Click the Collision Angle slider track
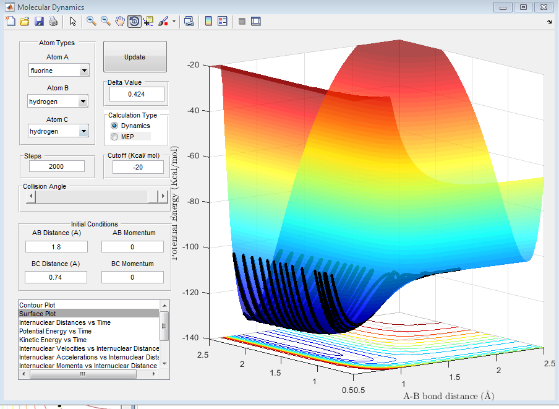Image resolution: width=559 pixels, height=409 pixels. (93, 197)
